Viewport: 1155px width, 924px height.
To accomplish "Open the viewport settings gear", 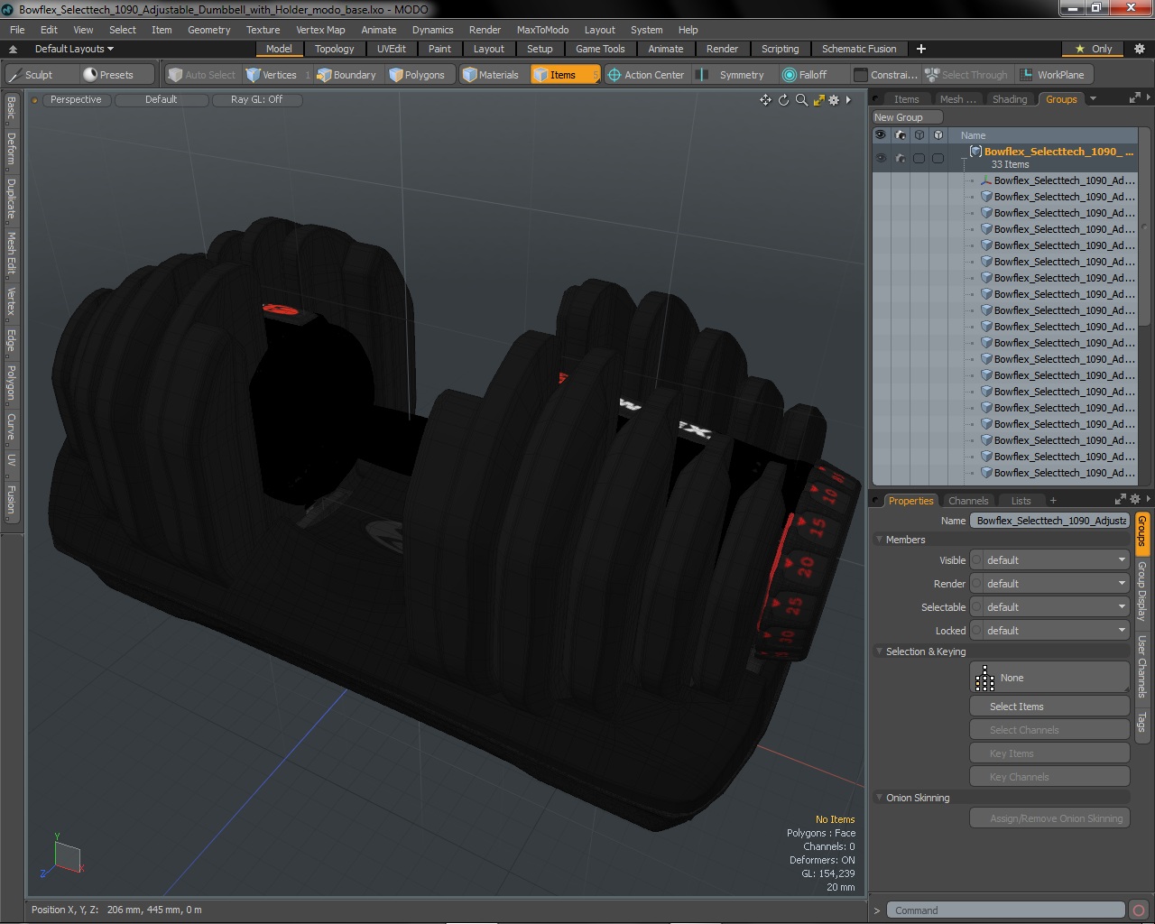I will 834,100.
